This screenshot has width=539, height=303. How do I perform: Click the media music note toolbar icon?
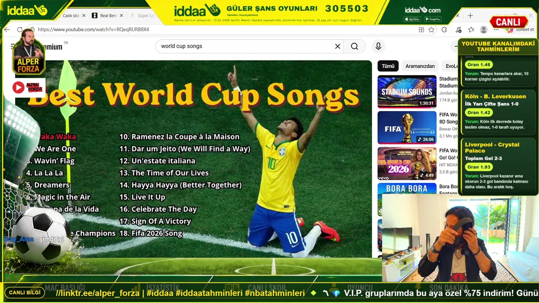[x=459, y=29]
